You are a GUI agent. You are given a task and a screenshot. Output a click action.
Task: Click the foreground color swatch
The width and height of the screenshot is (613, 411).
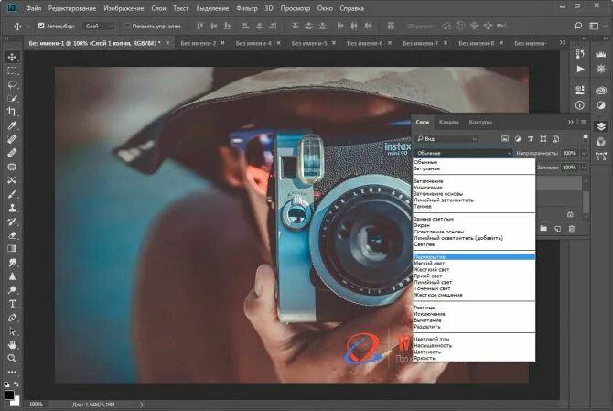[x=9, y=395]
